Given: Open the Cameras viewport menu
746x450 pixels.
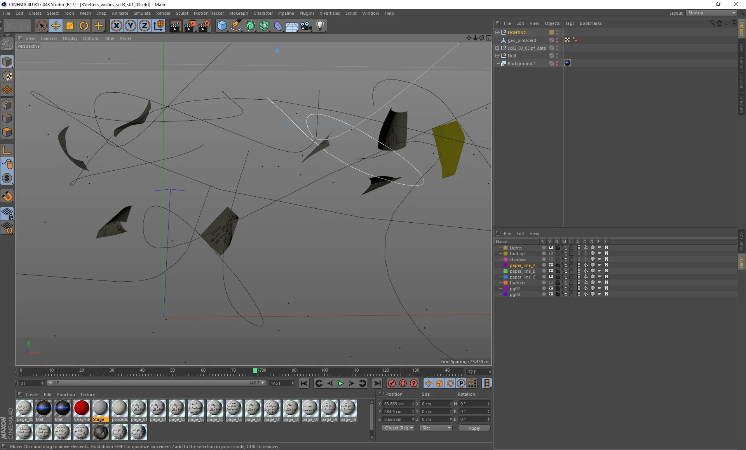Looking at the screenshot, I should (49, 38).
